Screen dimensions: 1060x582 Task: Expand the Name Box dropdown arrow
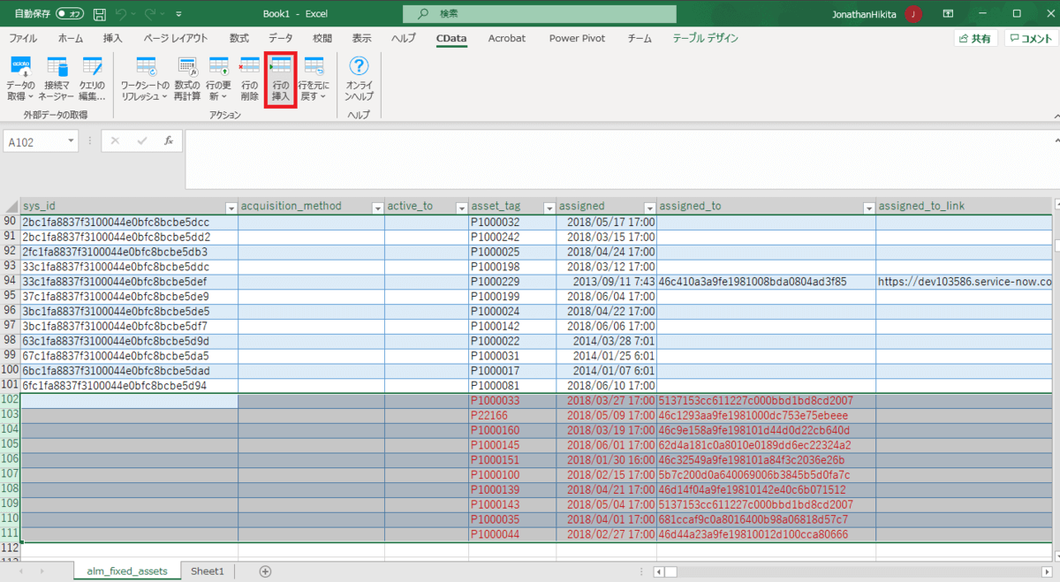click(71, 141)
